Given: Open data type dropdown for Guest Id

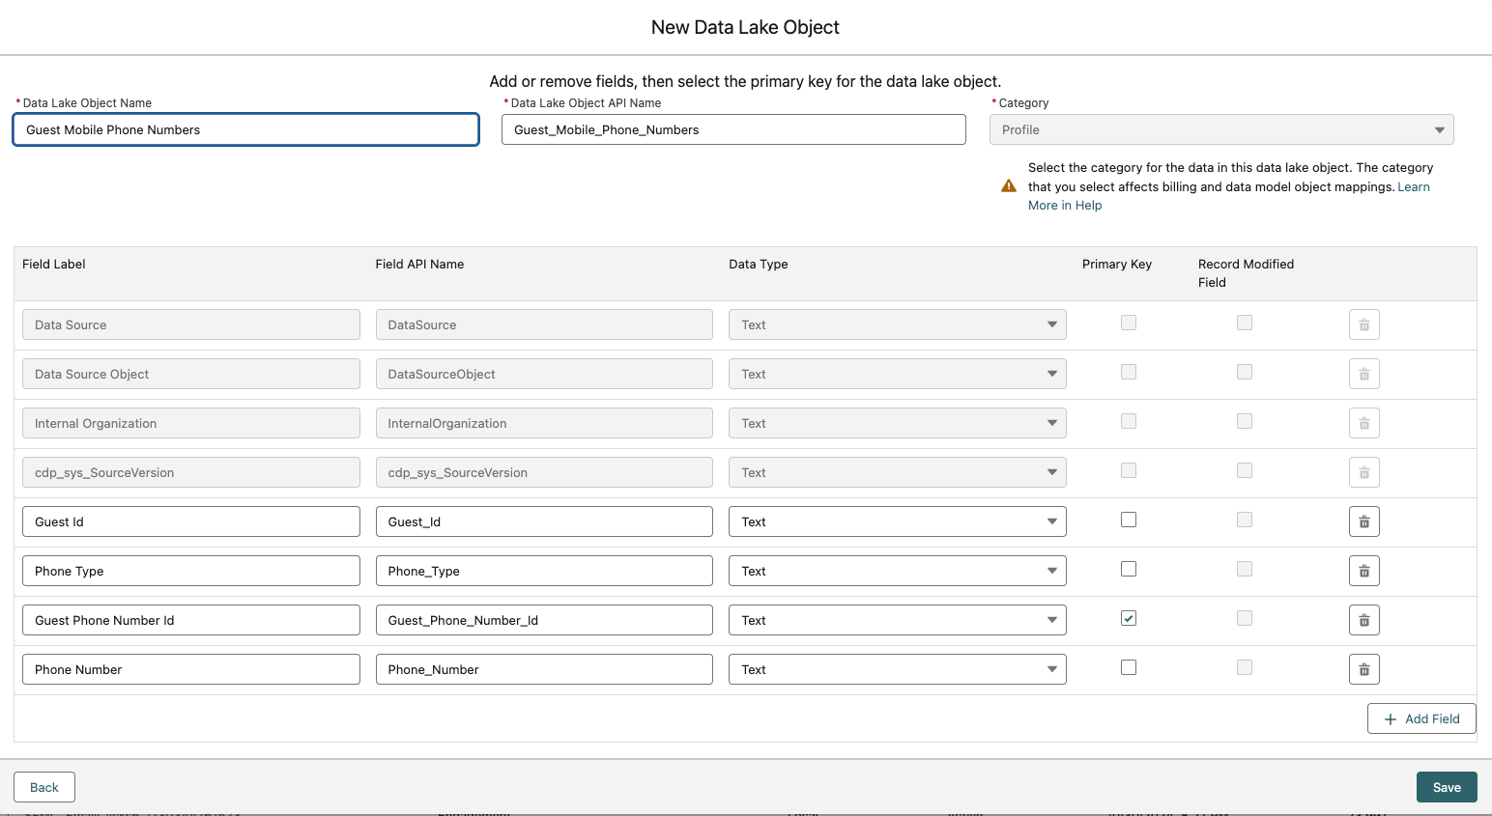Looking at the screenshot, I should click(897, 521).
